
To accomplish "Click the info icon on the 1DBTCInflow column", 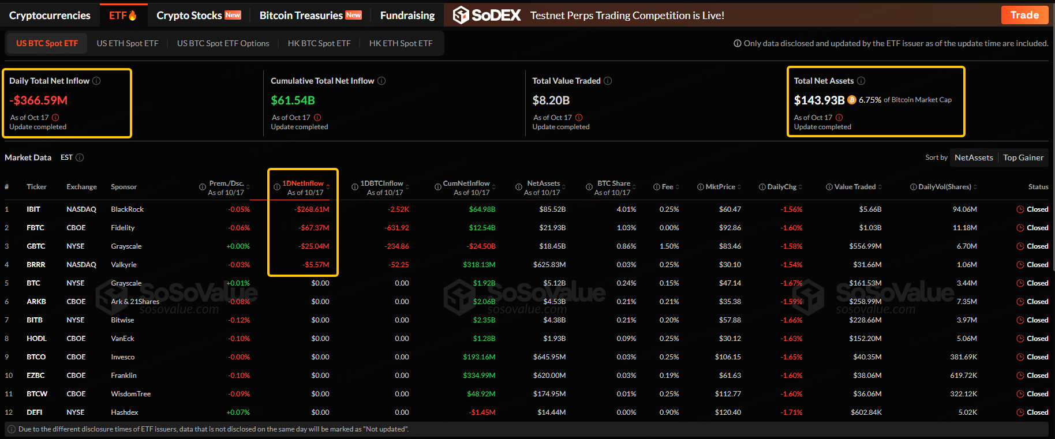I will click(355, 187).
